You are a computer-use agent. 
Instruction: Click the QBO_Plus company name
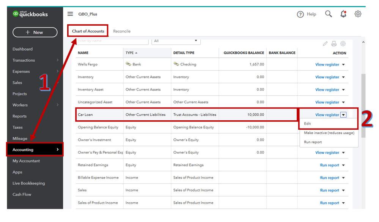click(88, 14)
